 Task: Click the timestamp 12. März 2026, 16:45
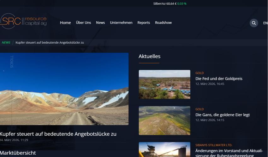point(210,84)
